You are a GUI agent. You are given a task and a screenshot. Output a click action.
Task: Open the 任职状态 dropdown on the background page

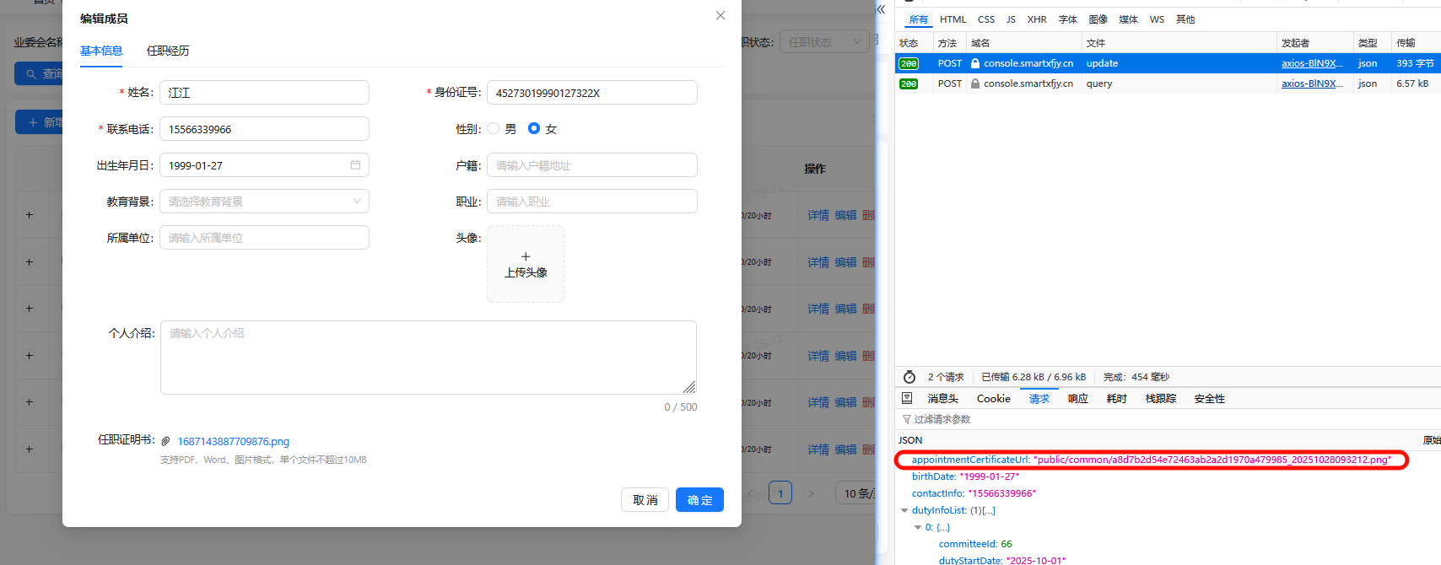[x=825, y=41]
